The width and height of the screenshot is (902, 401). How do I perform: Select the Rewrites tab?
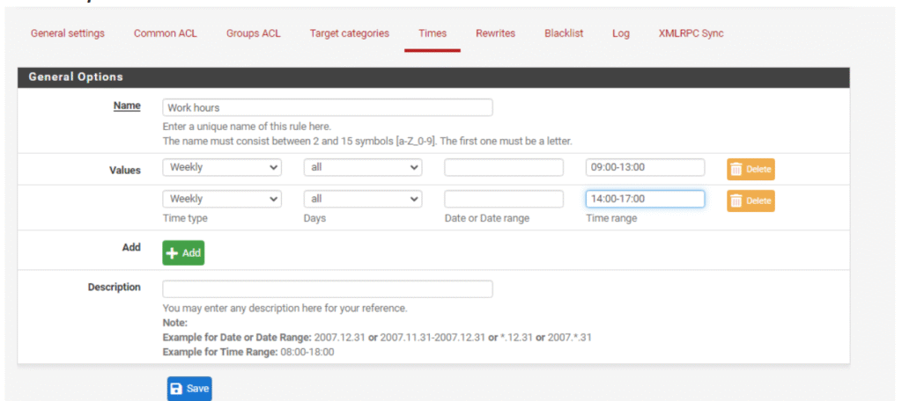(x=495, y=33)
